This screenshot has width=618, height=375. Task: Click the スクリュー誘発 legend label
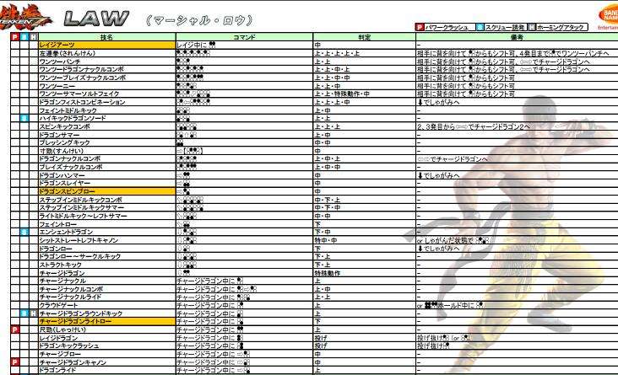(x=505, y=27)
